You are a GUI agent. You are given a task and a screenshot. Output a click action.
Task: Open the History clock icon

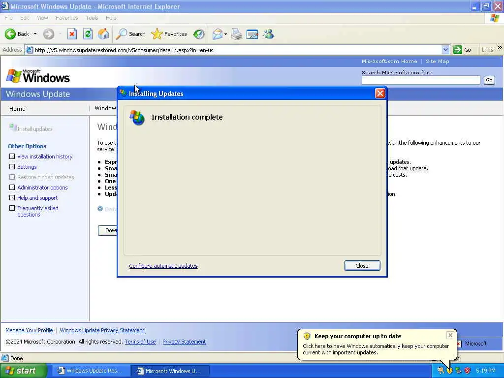[x=199, y=34]
